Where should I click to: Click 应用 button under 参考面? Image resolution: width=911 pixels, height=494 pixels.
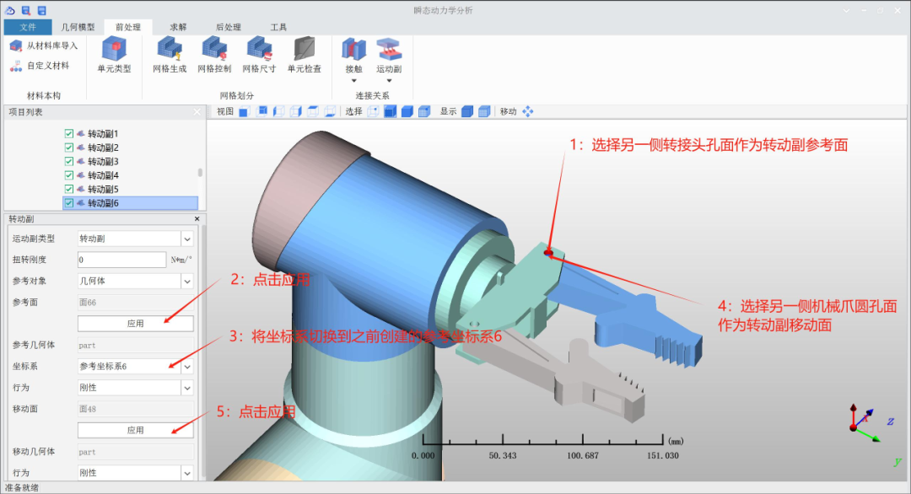coord(135,324)
